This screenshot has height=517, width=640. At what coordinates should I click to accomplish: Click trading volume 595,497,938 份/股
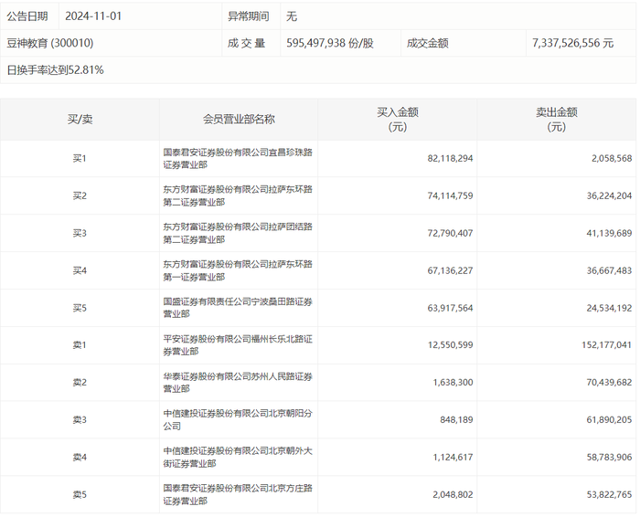(x=330, y=43)
